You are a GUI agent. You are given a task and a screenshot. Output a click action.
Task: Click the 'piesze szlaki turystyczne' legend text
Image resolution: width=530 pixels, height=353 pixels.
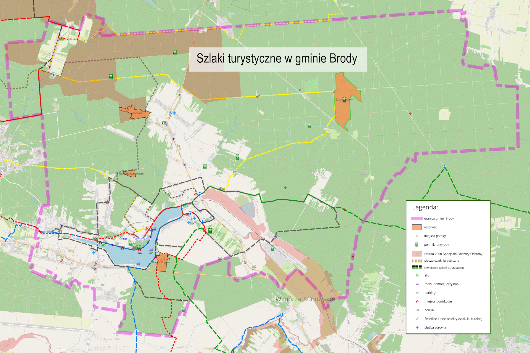click(442, 261)
